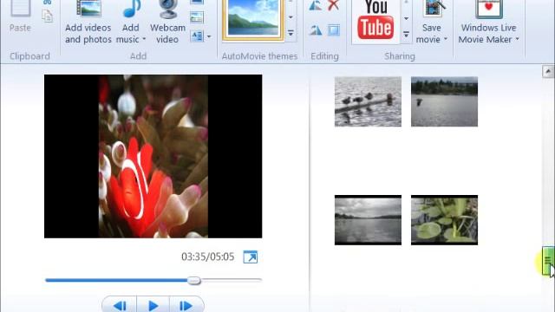555x312 pixels.
Task: Click the Copy icon beside Paste
Action: tap(48, 16)
